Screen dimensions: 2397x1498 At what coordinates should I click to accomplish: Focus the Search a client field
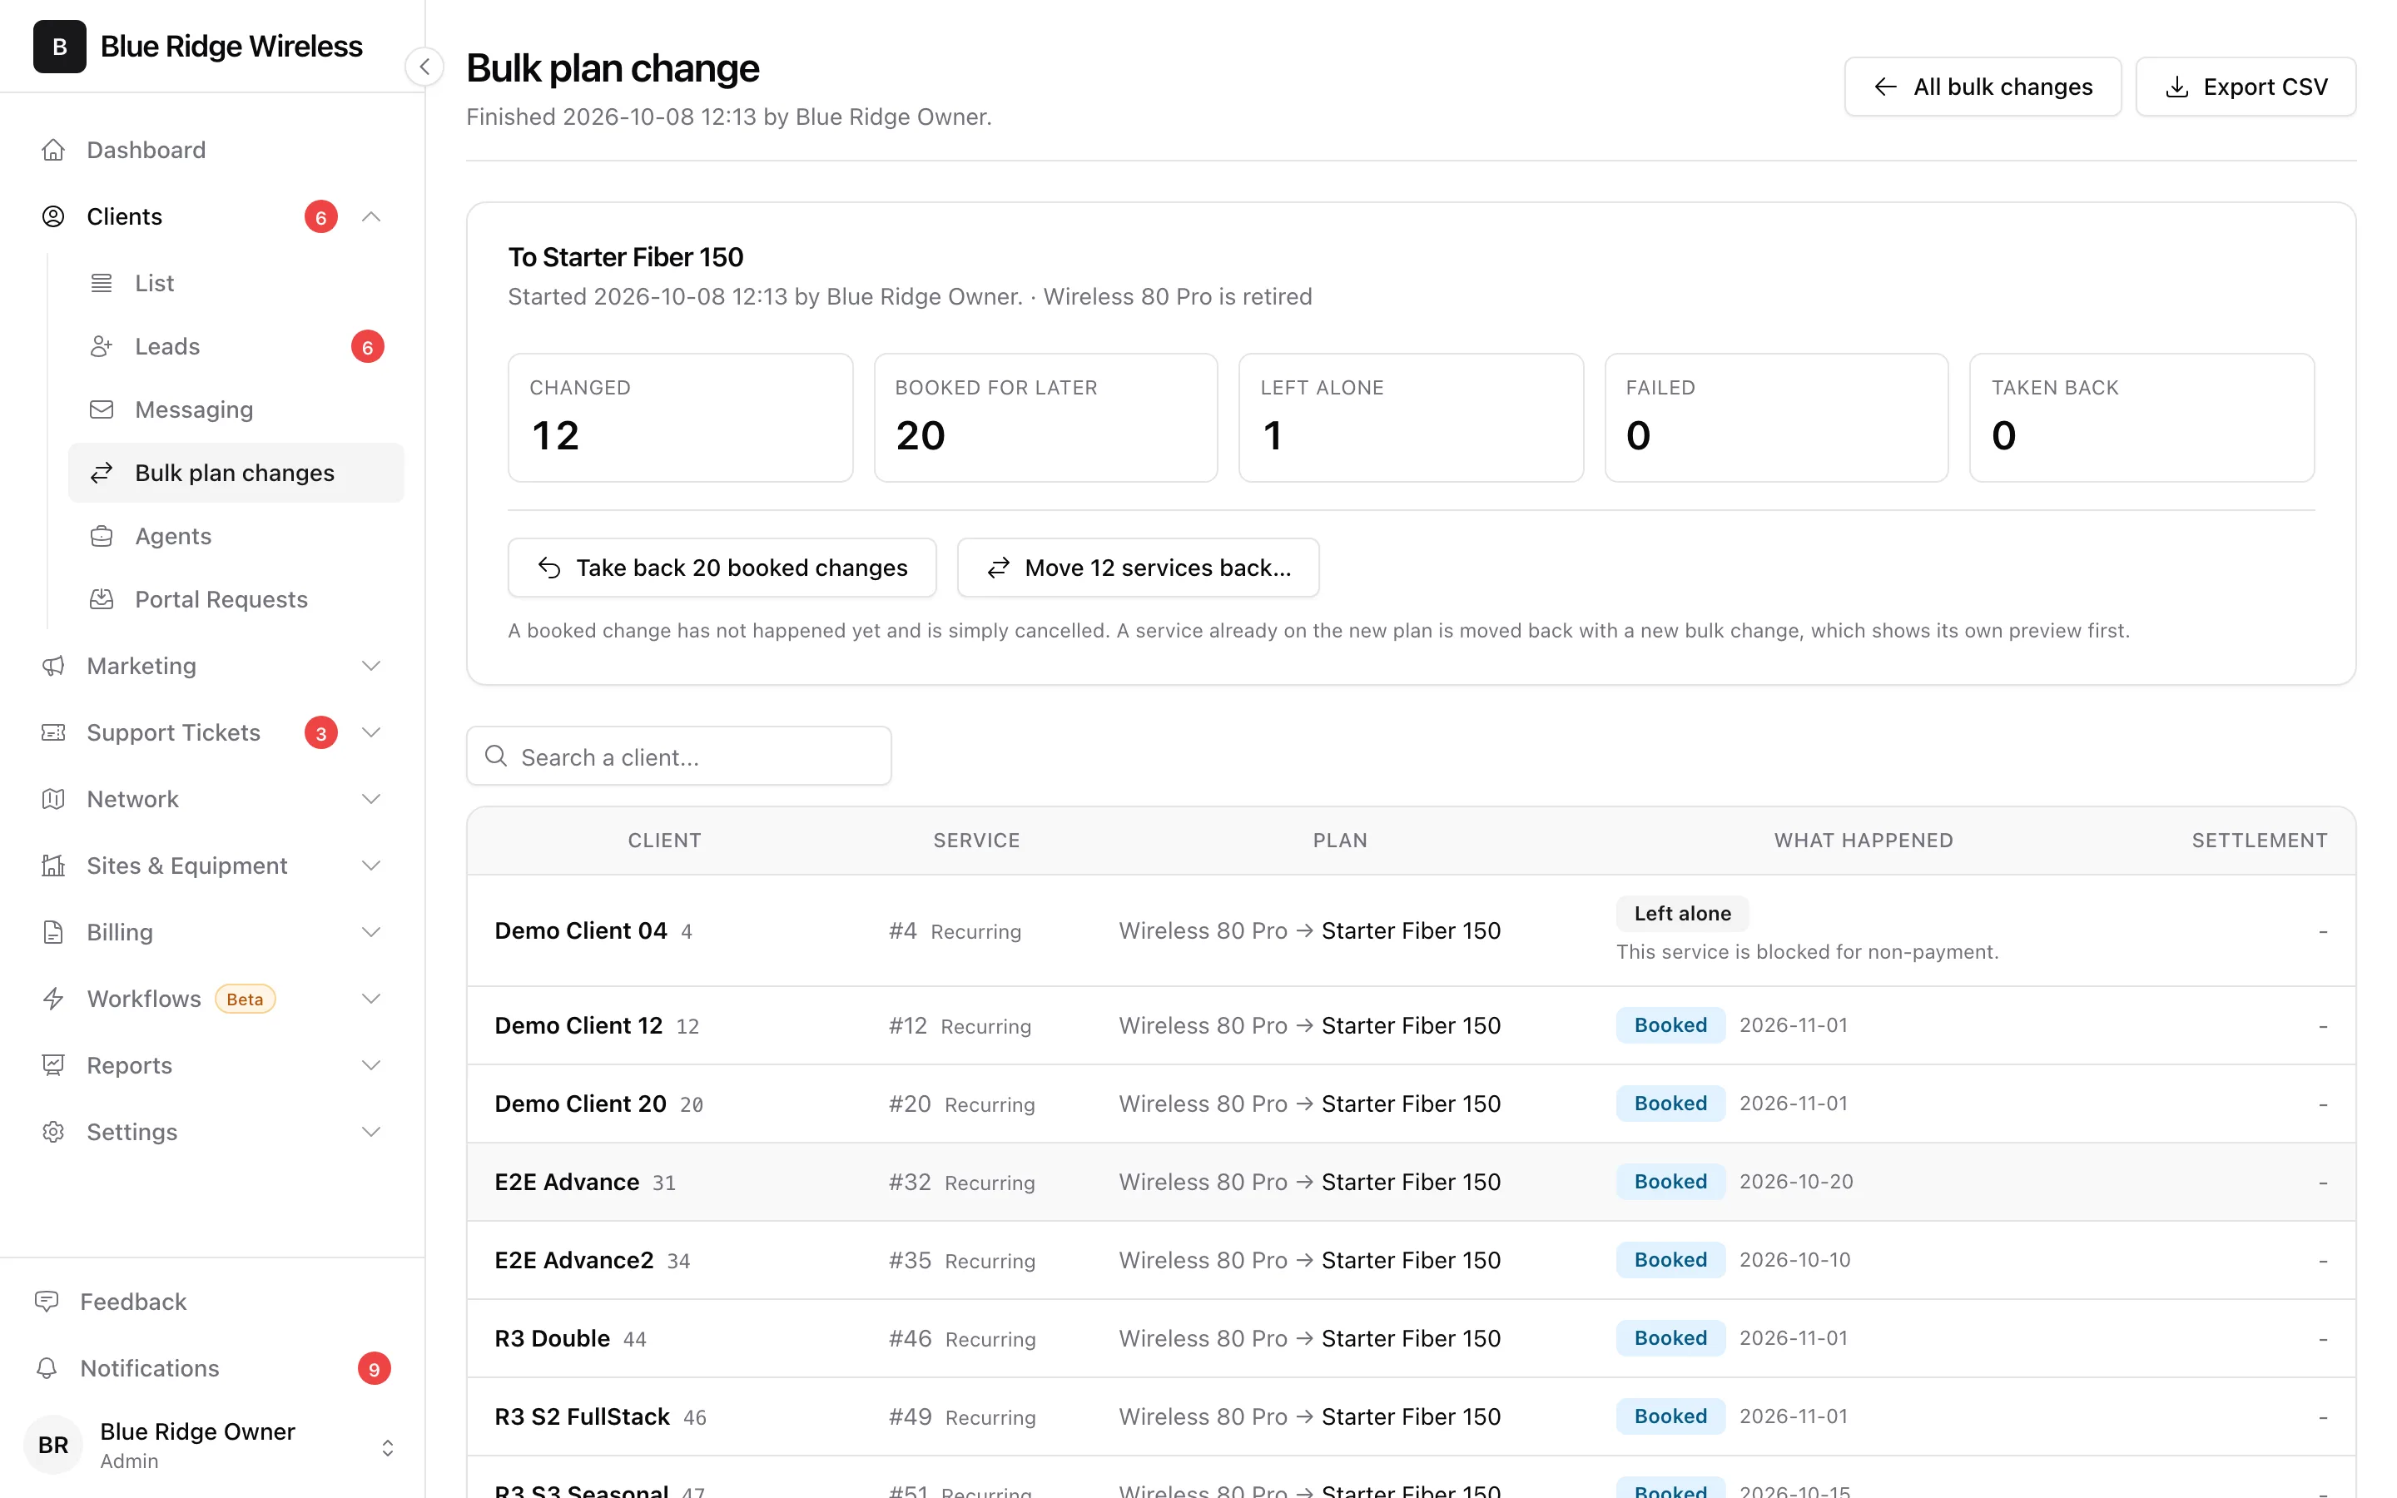pyautogui.click(x=678, y=757)
